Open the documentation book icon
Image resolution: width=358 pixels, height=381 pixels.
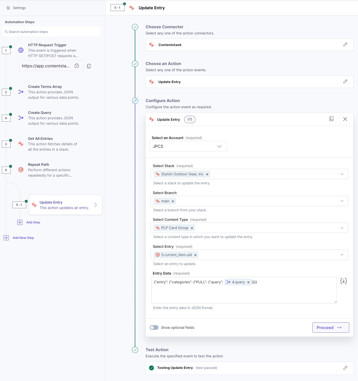(332, 119)
